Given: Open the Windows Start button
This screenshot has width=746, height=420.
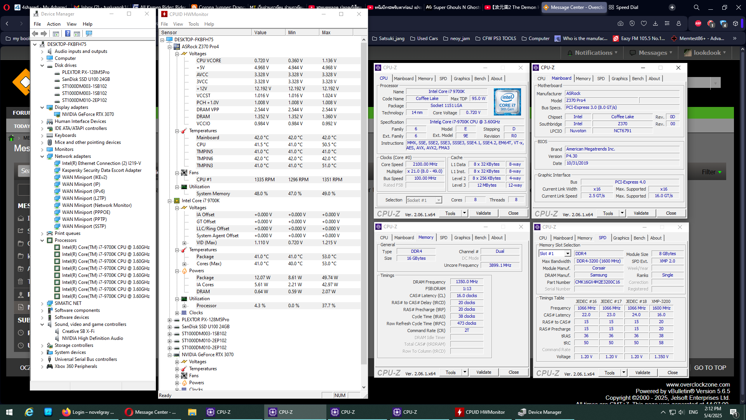Looking at the screenshot, I should pos(9,412).
